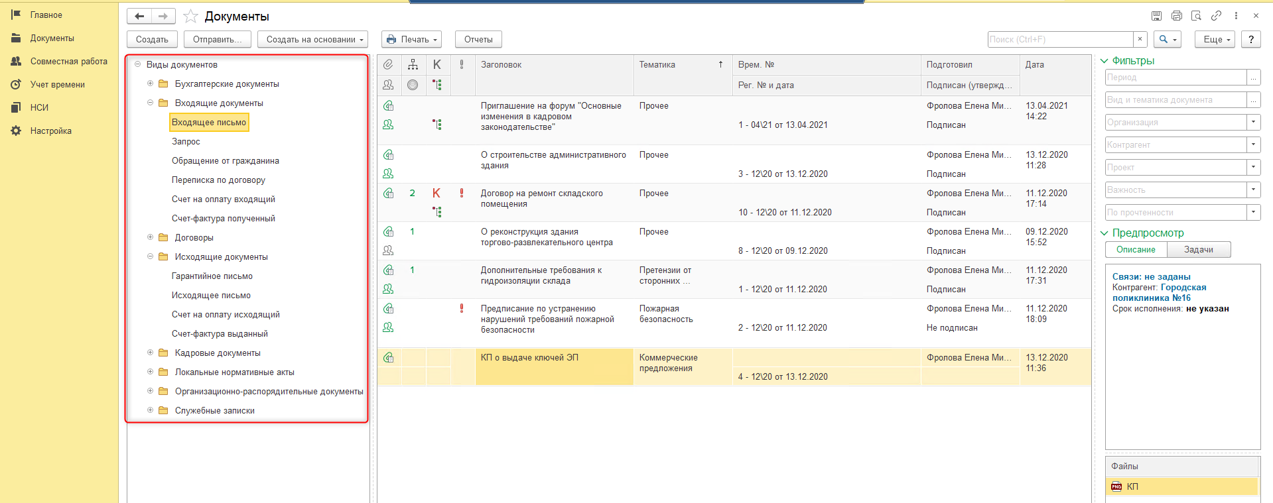Click the save (floppy disk) icon in the title bar
This screenshot has width=1273, height=503.
click(1156, 16)
